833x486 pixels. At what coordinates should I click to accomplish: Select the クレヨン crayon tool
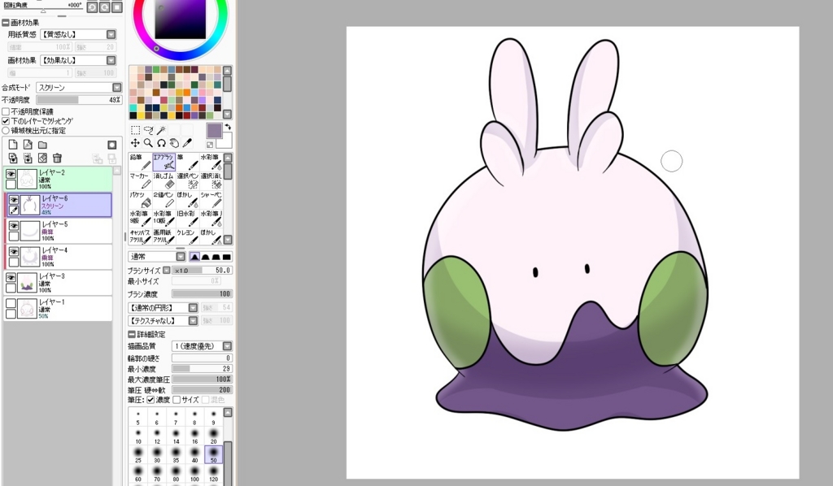(188, 237)
